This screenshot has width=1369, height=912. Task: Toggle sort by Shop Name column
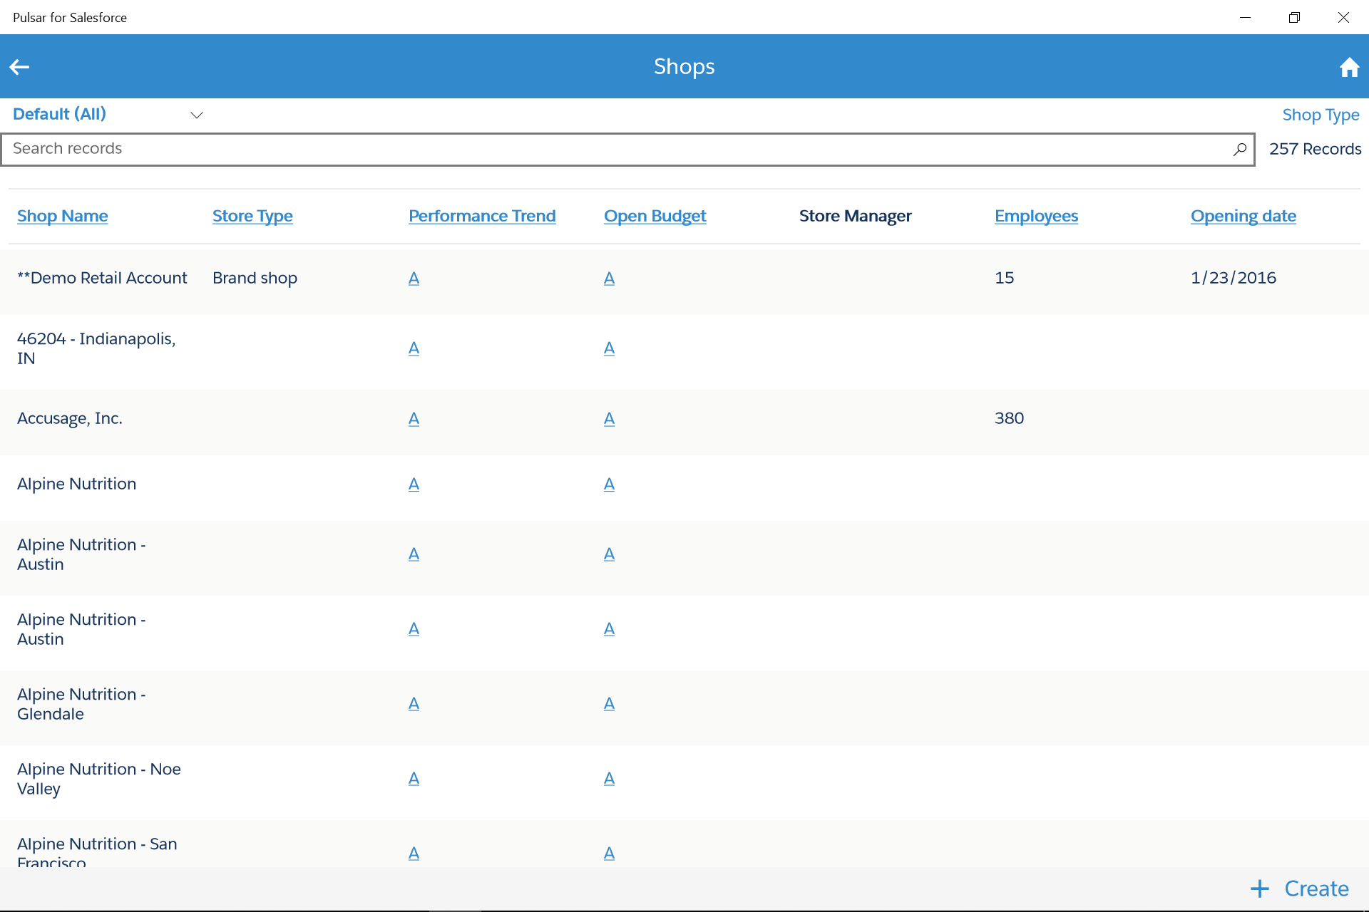[x=62, y=216]
